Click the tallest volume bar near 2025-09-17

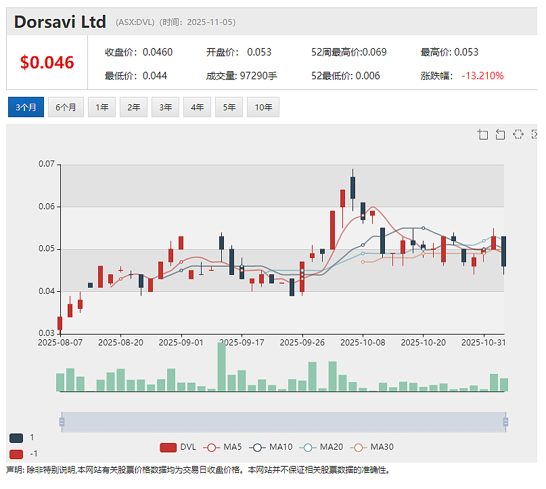[x=221, y=367]
